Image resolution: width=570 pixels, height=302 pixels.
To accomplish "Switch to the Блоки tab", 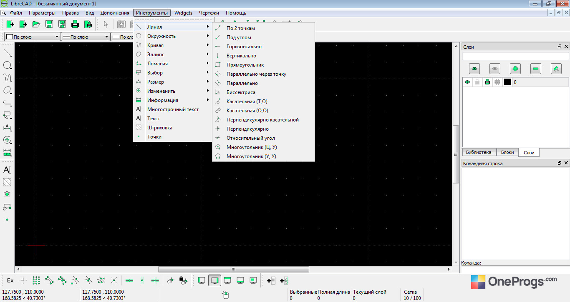I will pos(507,152).
